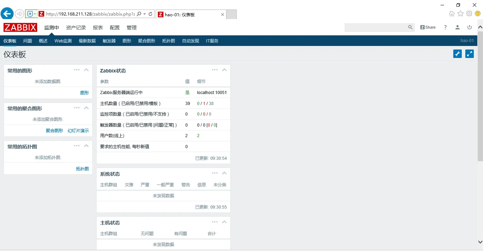
Task: Click the localhost:10051 detail text
Action: [x=212, y=93]
